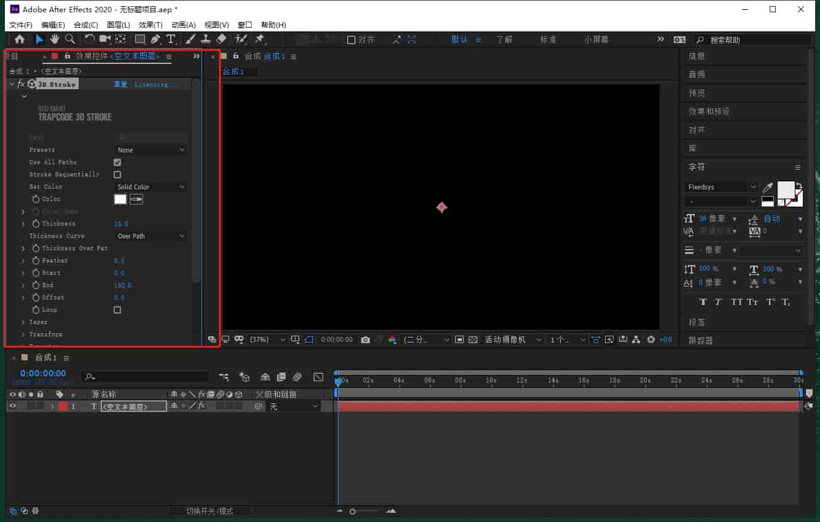Click the 重置 reset link for 3D Stroke
The width and height of the screenshot is (820, 522).
point(121,84)
